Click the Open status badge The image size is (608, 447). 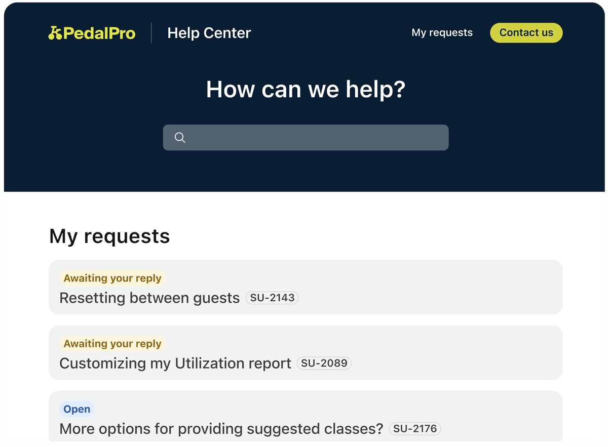77,409
